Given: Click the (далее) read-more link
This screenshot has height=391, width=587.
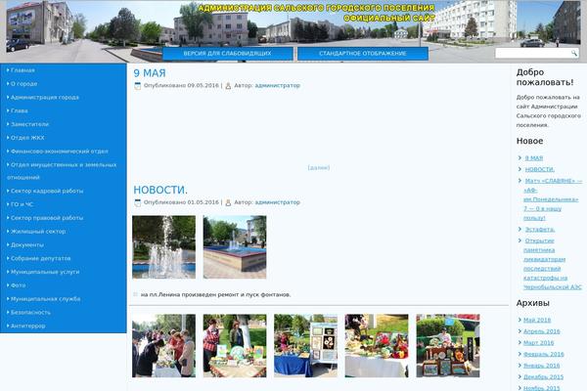Looking at the screenshot, I should coord(319,167).
